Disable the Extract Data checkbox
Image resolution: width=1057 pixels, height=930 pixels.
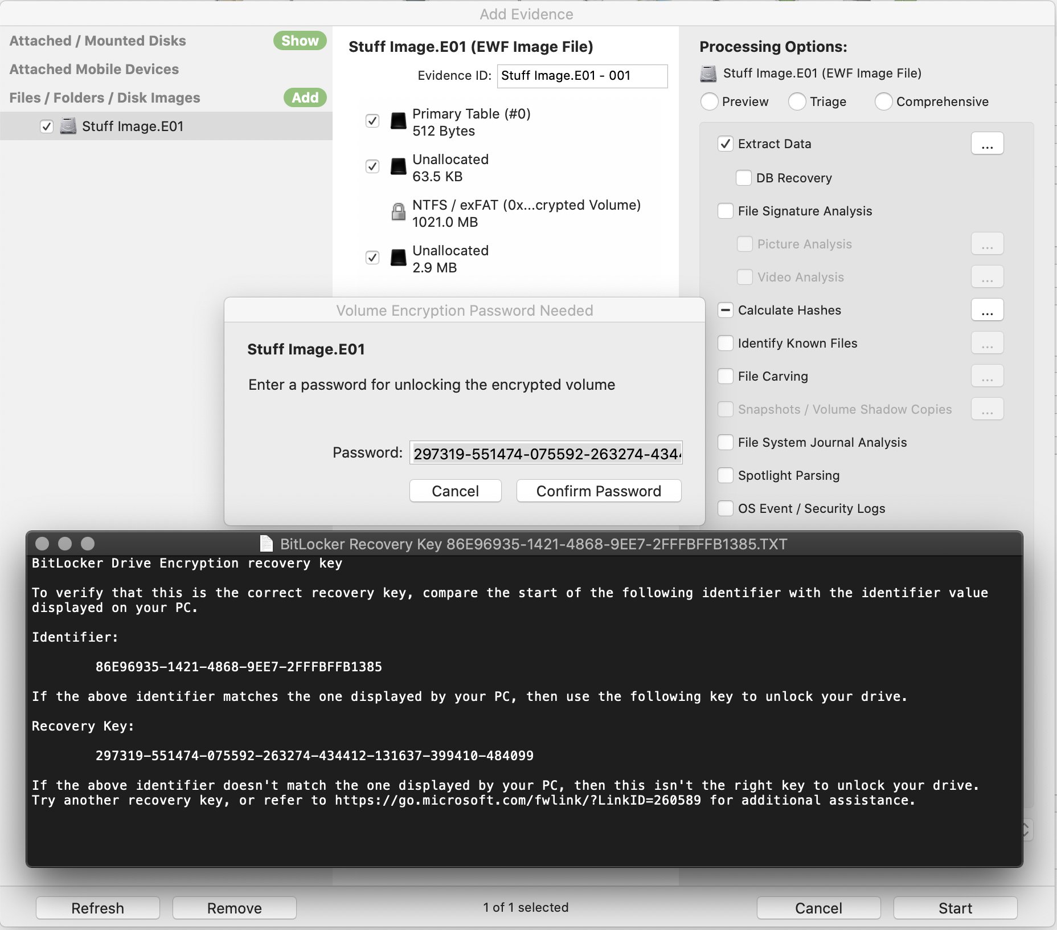726,144
